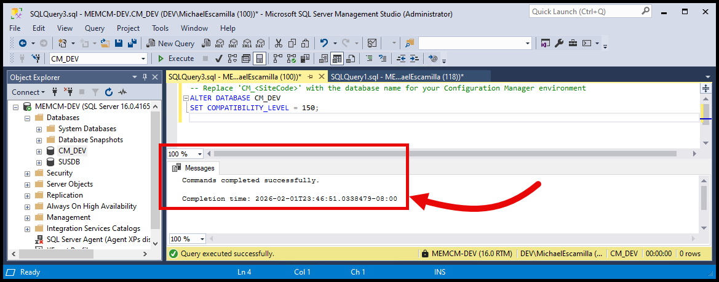Open the Activity Monitor icon in Object Explorer
Screen dimensions: 719x282
pos(122,92)
